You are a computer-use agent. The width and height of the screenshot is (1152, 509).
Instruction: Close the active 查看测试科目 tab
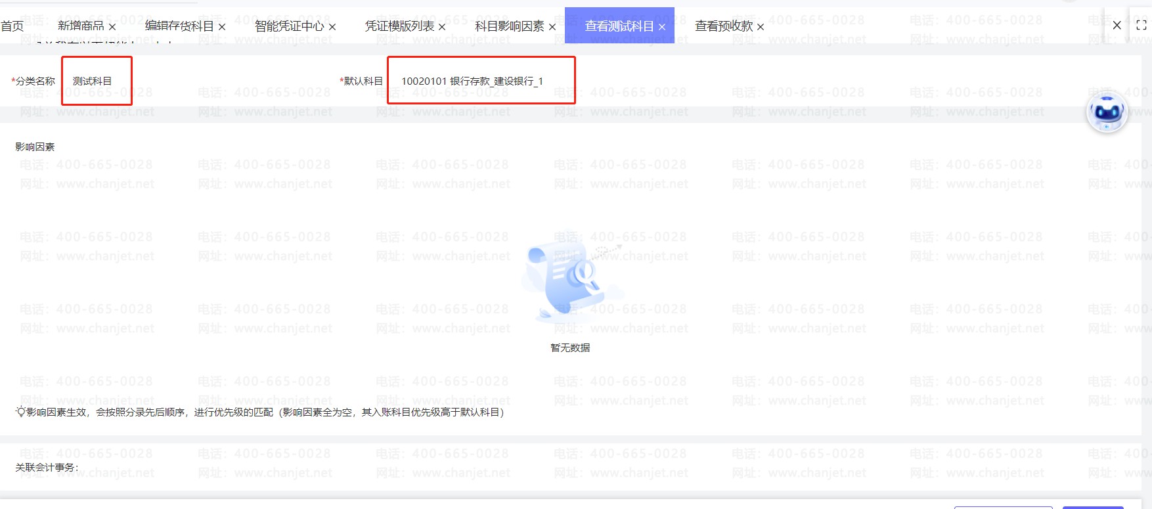[662, 27]
